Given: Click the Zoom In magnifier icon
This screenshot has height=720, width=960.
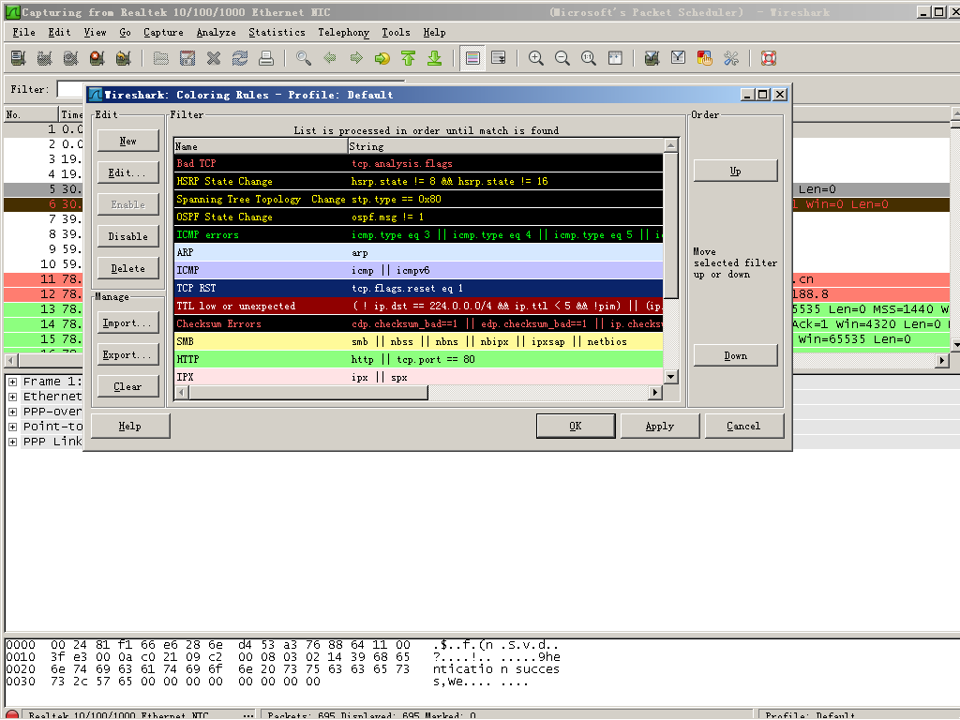Looking at the screenshot, I should (536, 58).
